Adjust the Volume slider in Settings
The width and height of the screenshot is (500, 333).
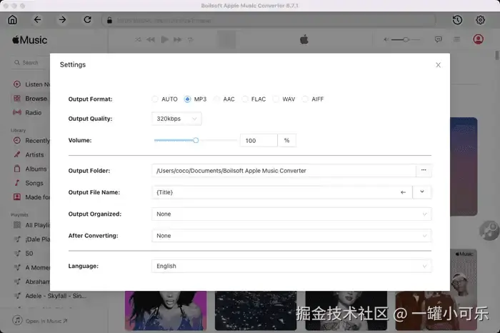coord(196,140)
